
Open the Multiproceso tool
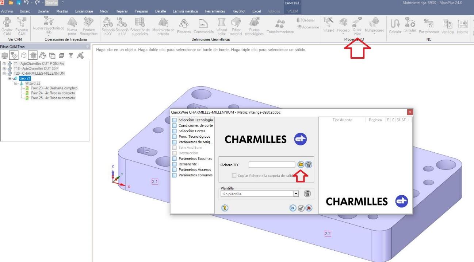click(x=374, y=25)
